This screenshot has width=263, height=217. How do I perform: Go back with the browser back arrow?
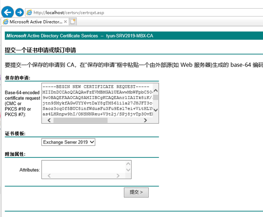(x=7, y=12)
